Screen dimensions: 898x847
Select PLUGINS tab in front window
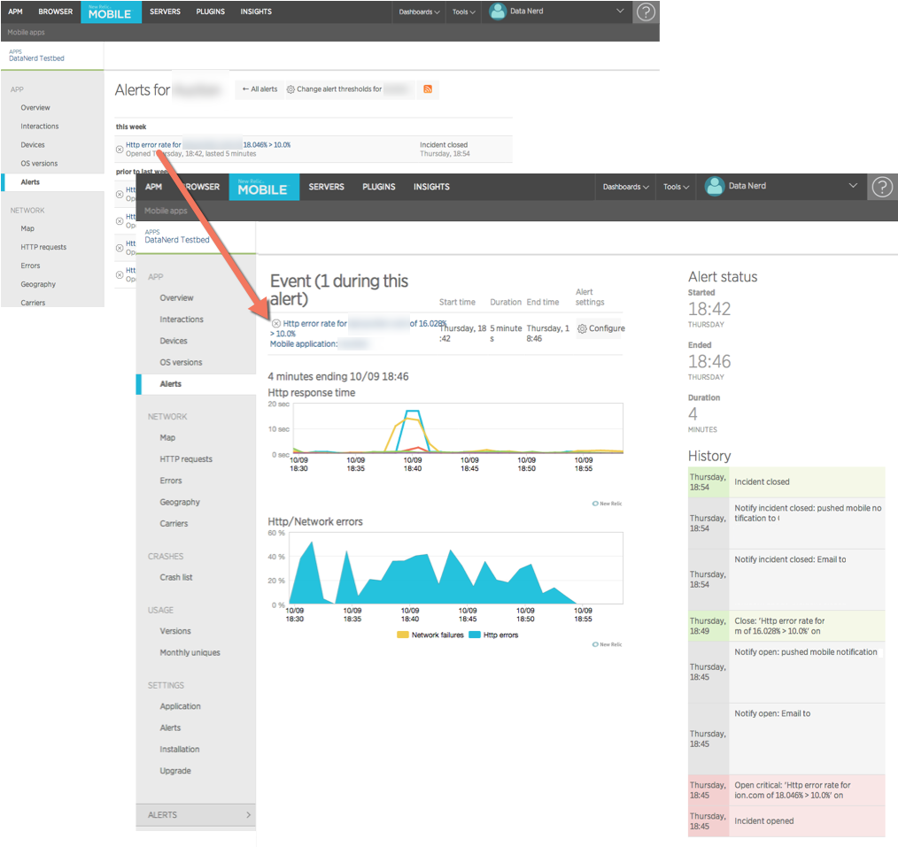[378, 187]
